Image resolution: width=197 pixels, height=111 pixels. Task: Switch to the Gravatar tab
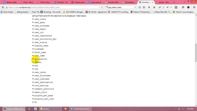pyautogui.click(x=62, y=2)
